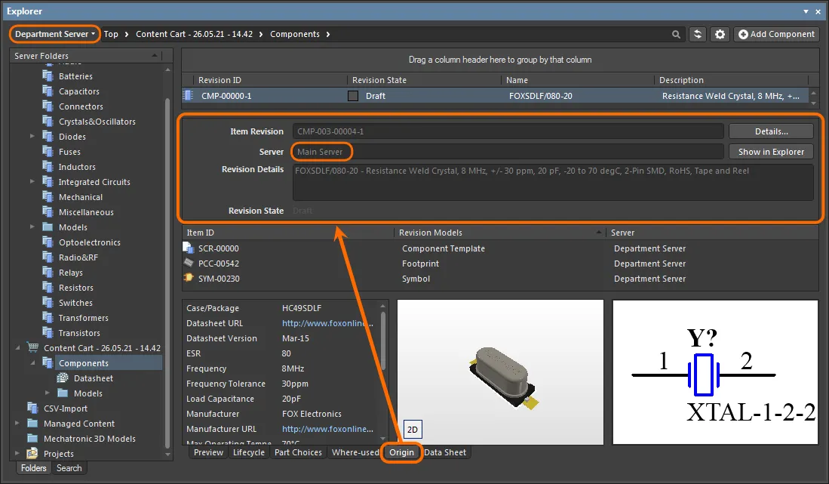Open the Explorer panel options dropdown arrow
Viewport: 829px width, 484px height.
tap(806, 11)
